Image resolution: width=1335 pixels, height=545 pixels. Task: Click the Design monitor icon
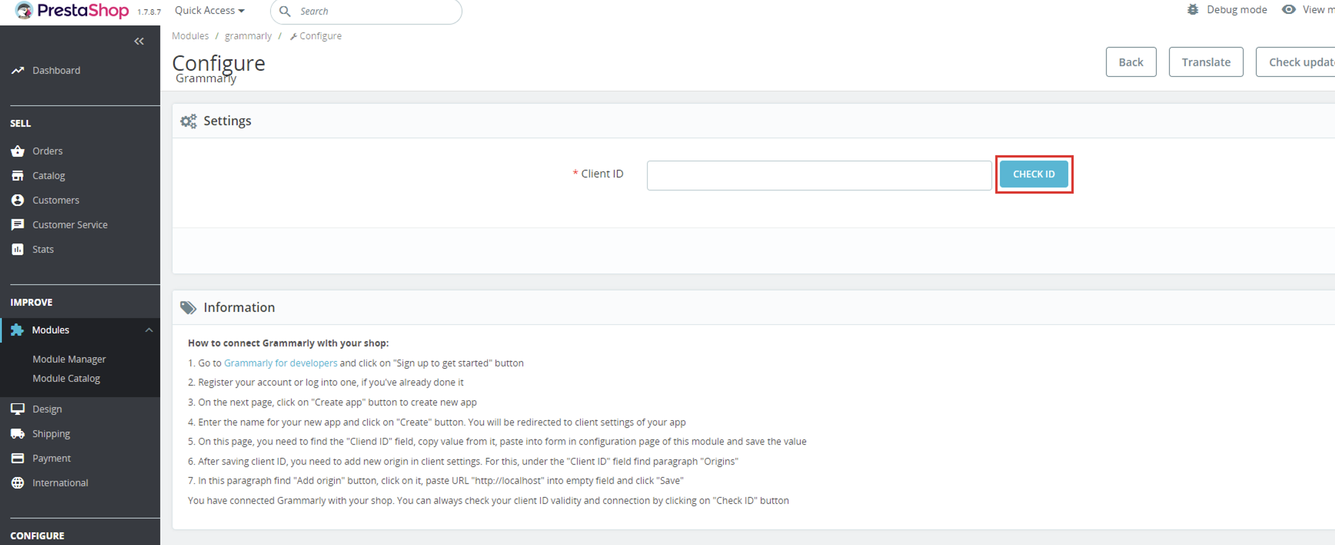(18, 409)
